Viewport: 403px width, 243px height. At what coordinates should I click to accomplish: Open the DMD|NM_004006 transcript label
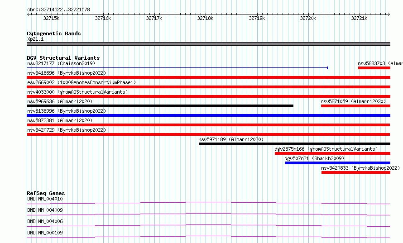[x=45, y=221]
